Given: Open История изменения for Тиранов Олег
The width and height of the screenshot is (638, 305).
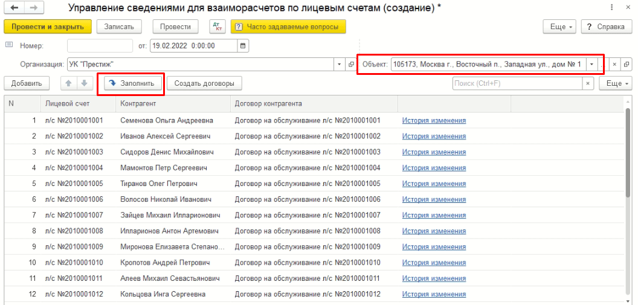Looking at the screenshot, I should click(434, 184).
